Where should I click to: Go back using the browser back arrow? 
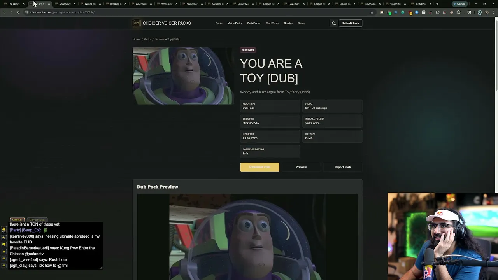tap(4, 12)
